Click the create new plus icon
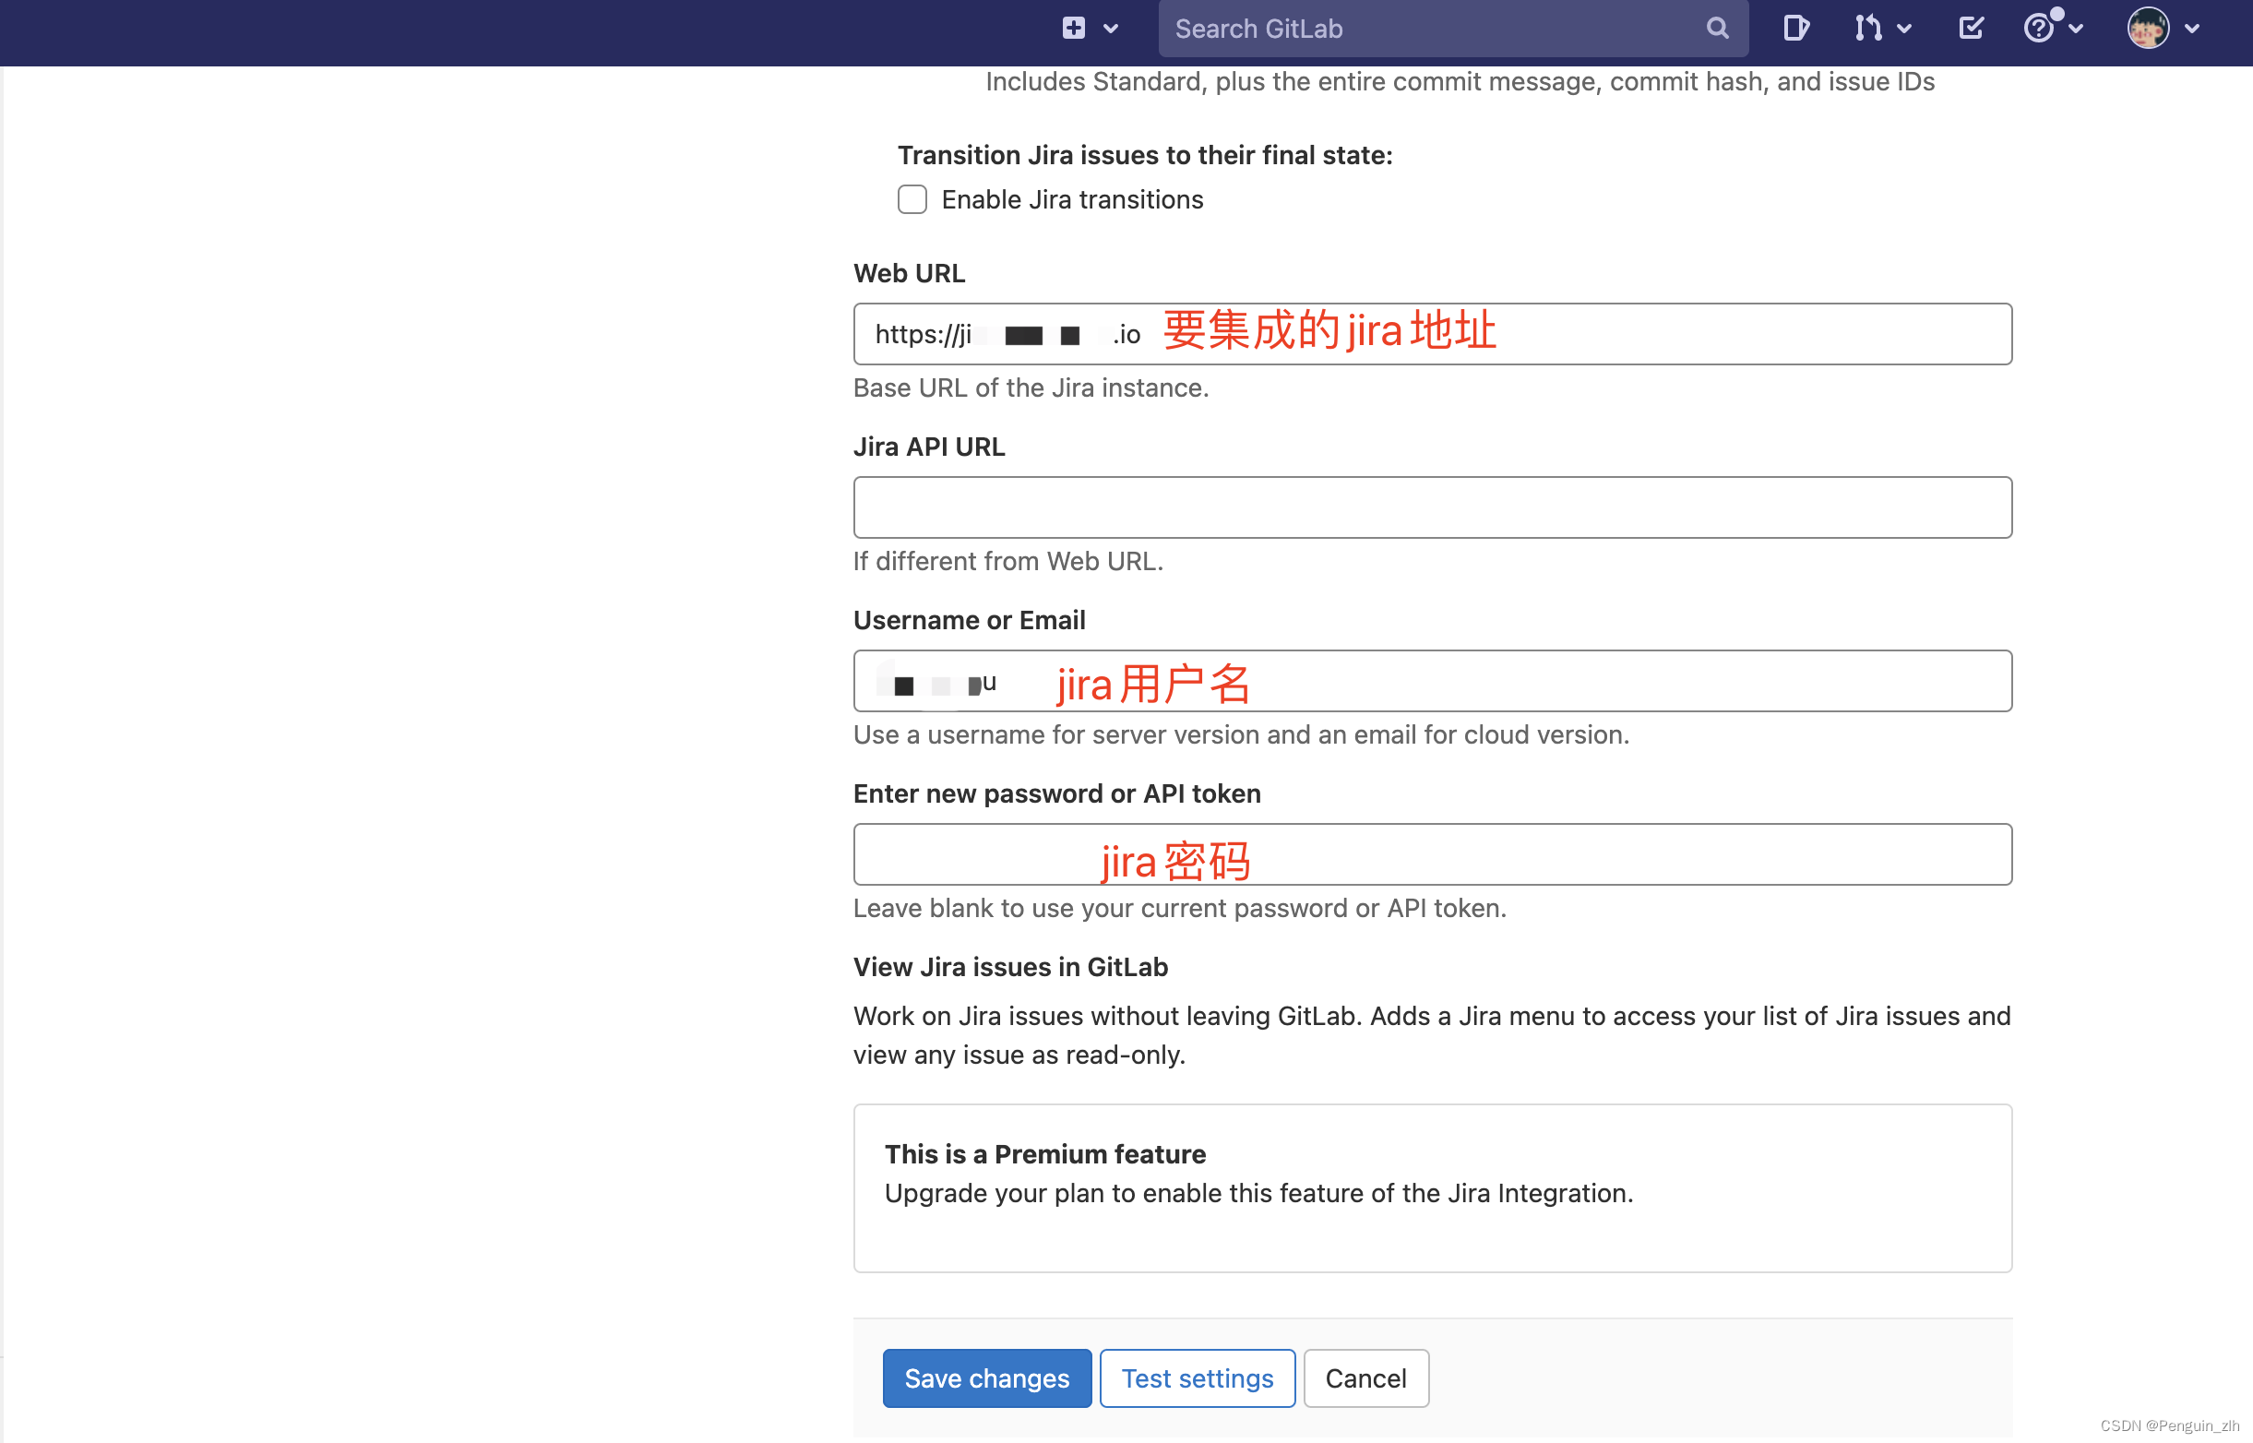The image size is (2253, 1443). [1074, 28]
